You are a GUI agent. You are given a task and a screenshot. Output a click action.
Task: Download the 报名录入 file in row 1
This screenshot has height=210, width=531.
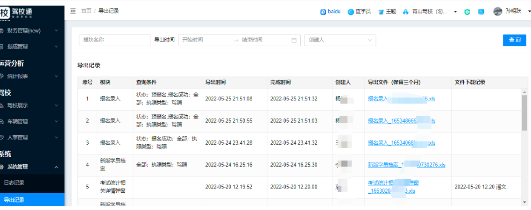click(x=402, y=99)
